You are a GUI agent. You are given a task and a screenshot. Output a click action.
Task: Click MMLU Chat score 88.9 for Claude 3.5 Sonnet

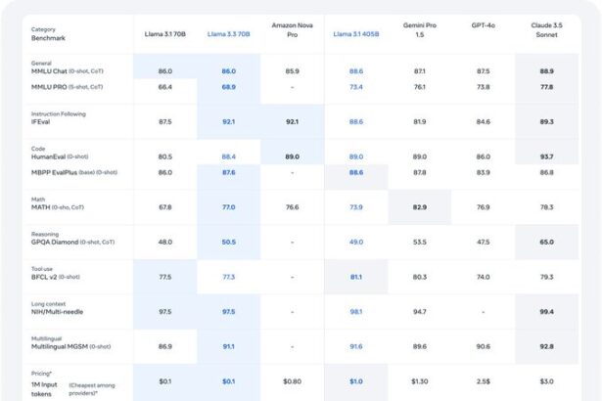(x=547, y=71)
